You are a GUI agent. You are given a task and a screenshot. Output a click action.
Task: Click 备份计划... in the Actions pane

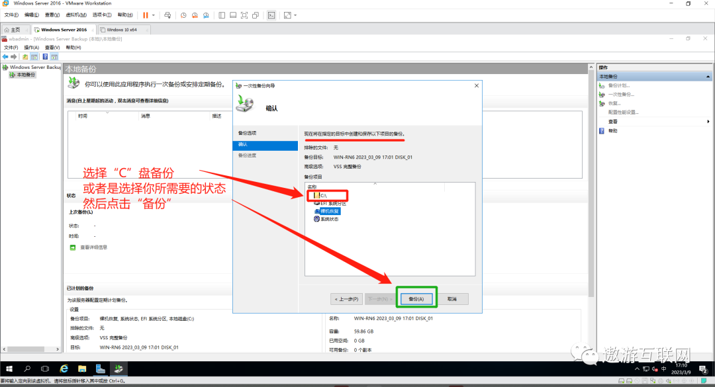click(x=619, y=85)
